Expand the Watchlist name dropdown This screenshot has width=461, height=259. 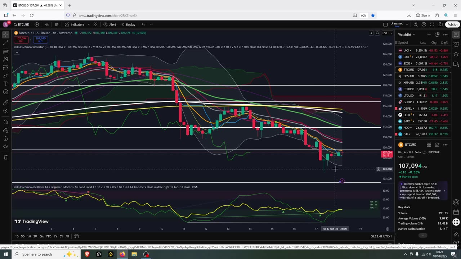point(406,35)
